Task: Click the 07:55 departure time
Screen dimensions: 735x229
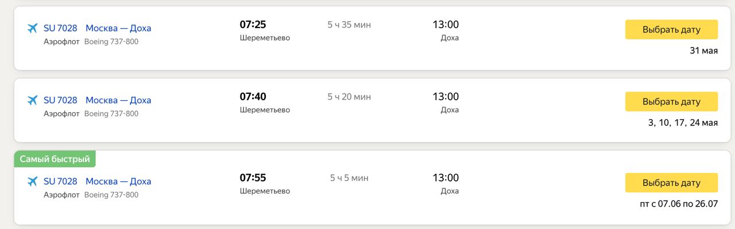Action: (253, 178)
